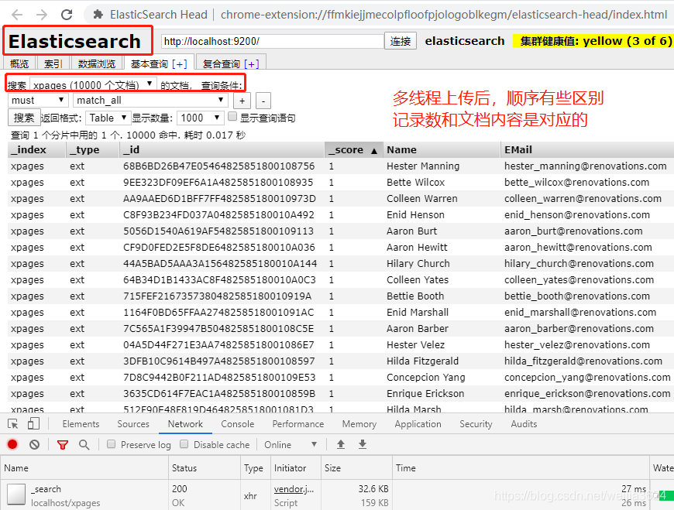Open the DevTools Security tab
This screenshot has width=674, height=510.
pos(476,424)
